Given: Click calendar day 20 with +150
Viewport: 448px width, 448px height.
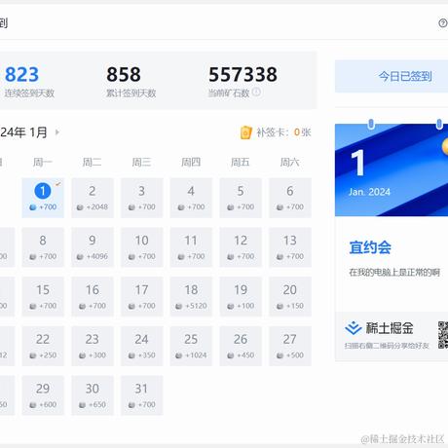Looking at the screenshot, I should pos(290,296).
